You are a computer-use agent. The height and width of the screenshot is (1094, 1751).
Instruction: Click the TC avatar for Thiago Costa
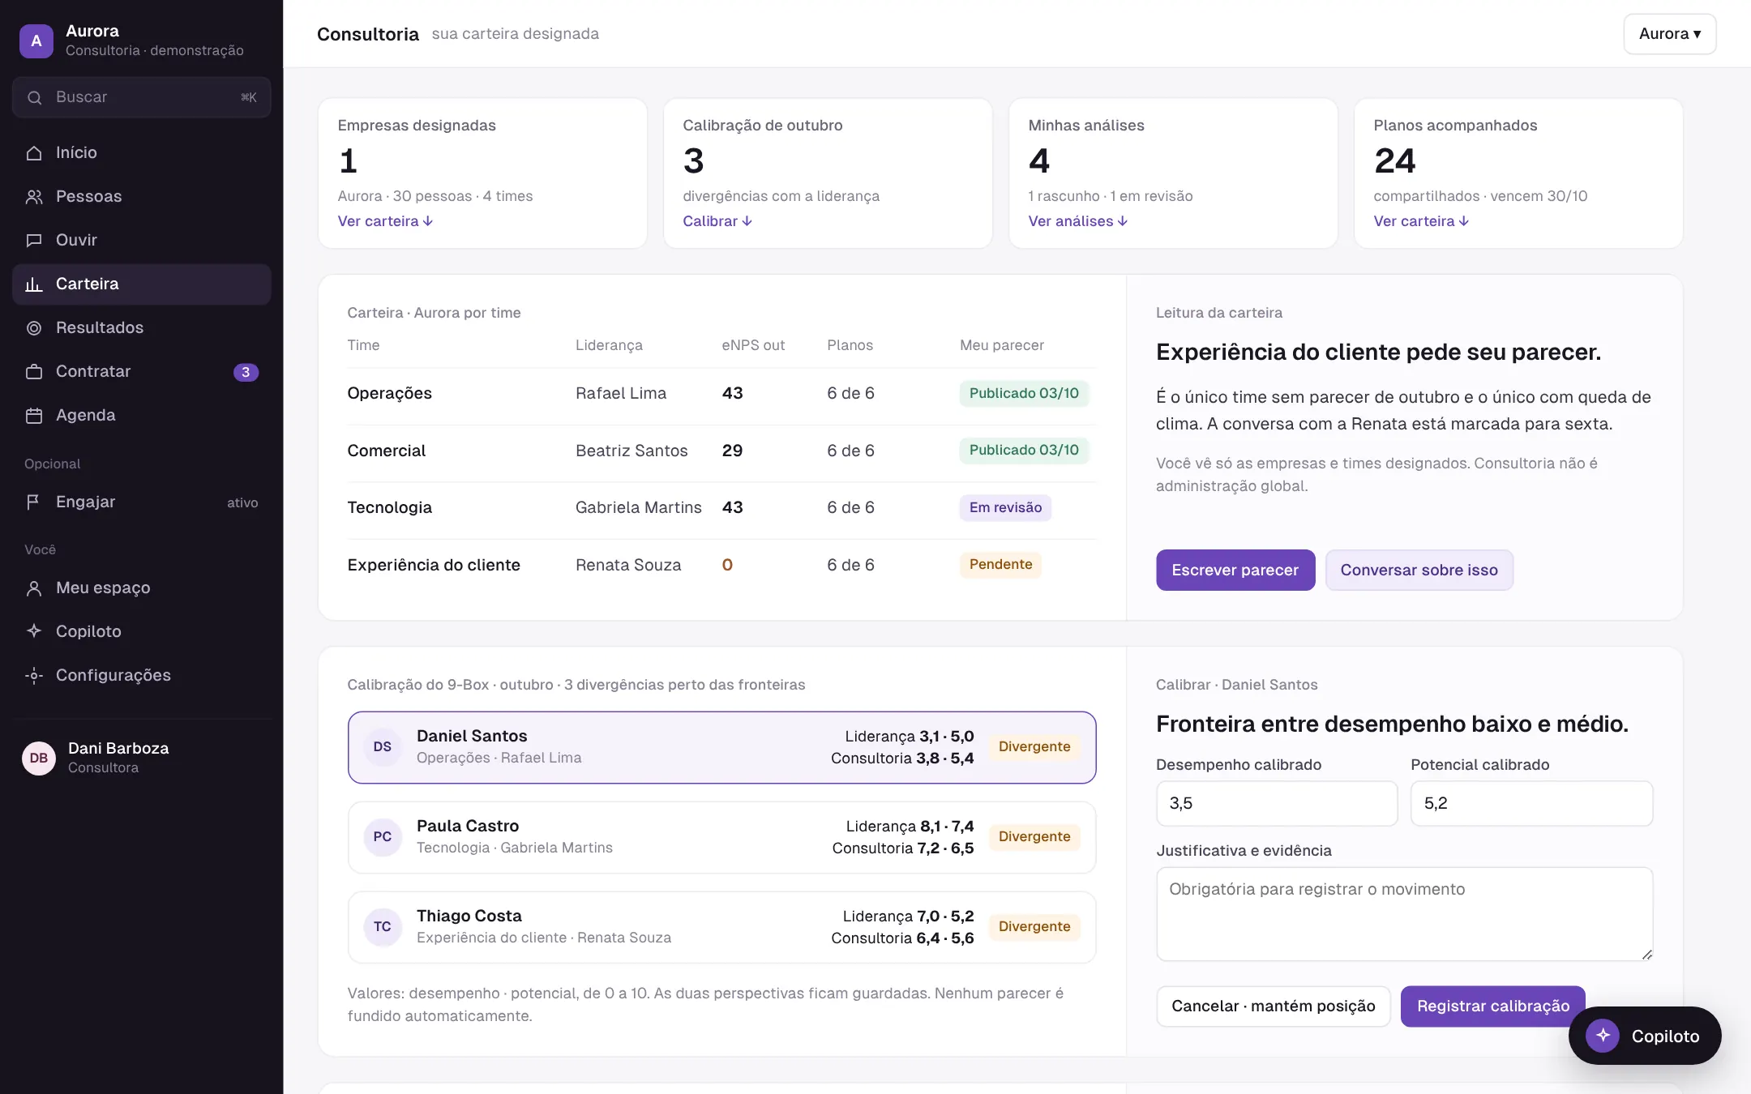click(383, 927)
